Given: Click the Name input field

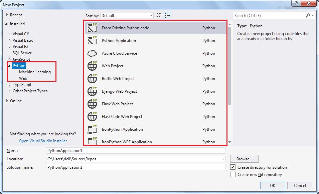Looking at the screenshot, I should tap(136, 151).
